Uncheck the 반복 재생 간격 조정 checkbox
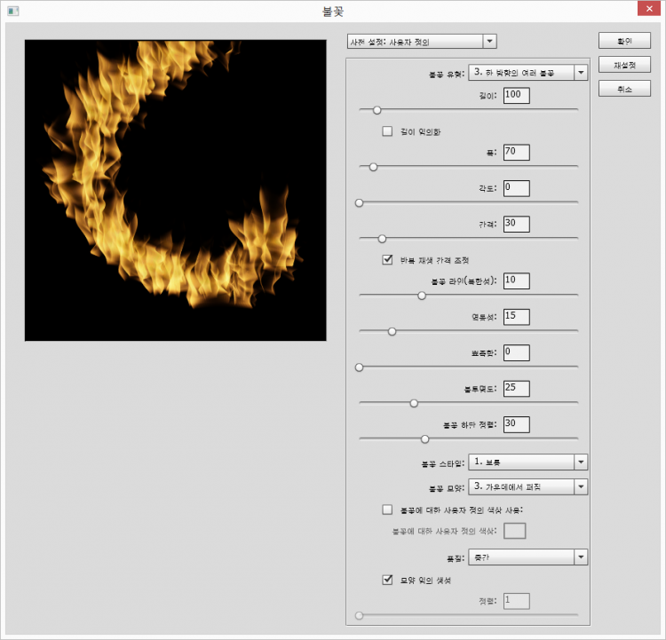The width and height of the screenshot is (666, 640). pyautogui.click(x=387, y=260)
